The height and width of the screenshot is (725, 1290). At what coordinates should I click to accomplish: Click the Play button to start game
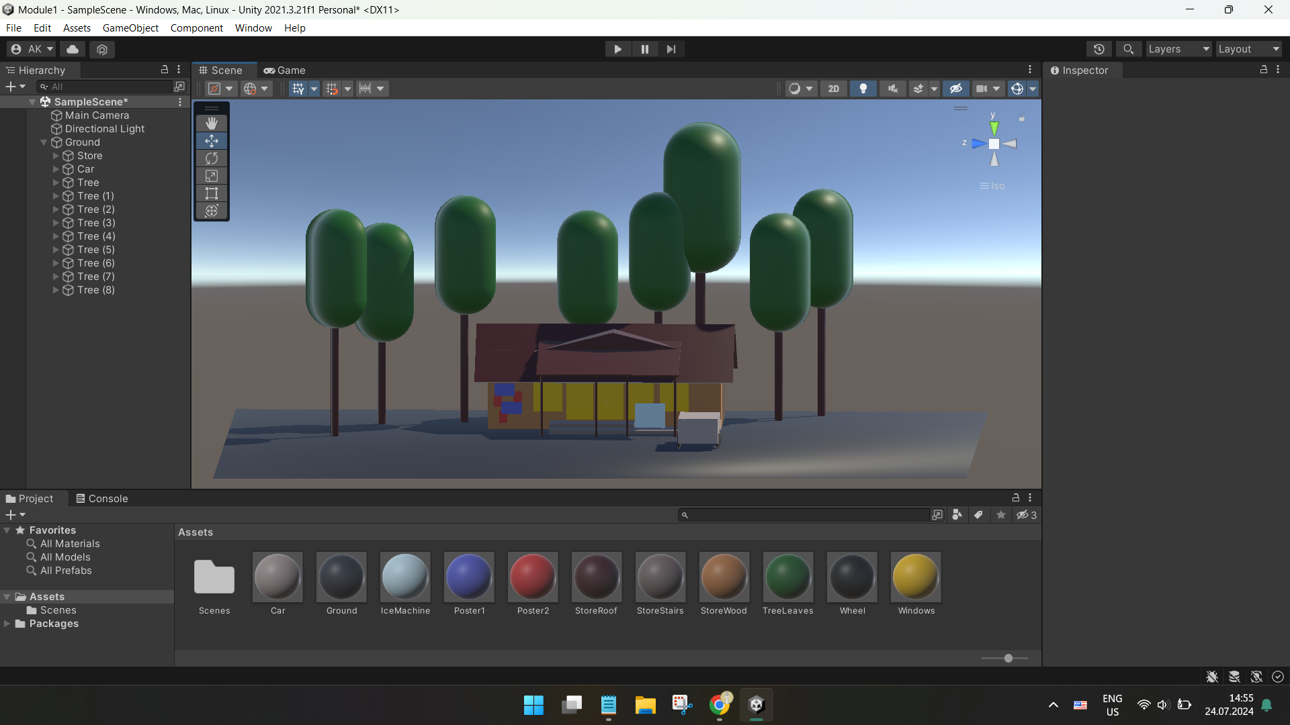[x=618, y=49]
